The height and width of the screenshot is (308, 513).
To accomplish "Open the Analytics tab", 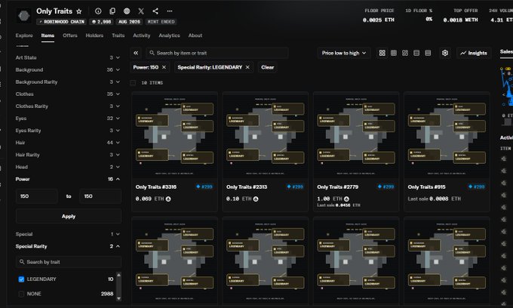I will [x=170, y=35].
